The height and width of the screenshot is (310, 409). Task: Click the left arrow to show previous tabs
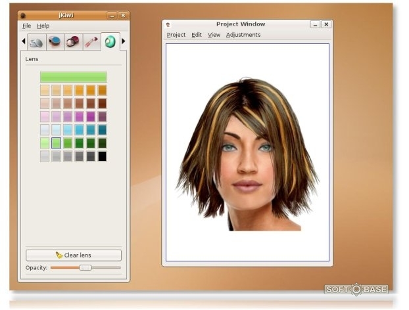coord(24,41)
